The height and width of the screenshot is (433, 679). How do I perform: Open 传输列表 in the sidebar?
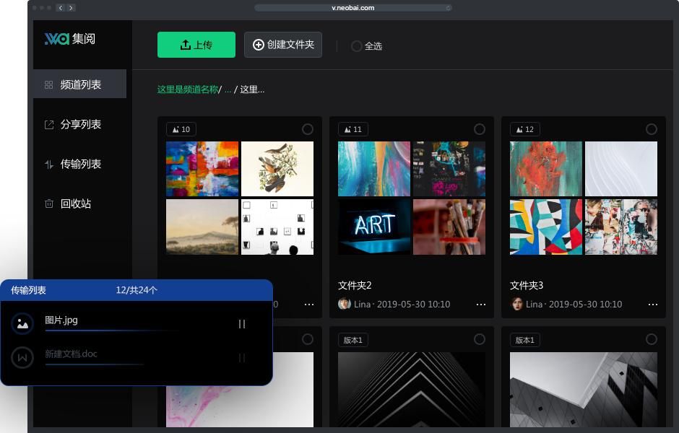pos(80,164)
